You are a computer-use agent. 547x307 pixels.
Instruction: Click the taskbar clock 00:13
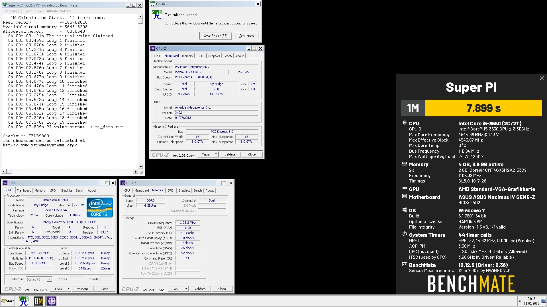coord(531,299)
